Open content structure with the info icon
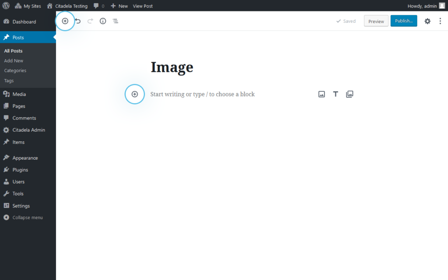The width and height of the screenshot is (448, 280). (102, 21)
